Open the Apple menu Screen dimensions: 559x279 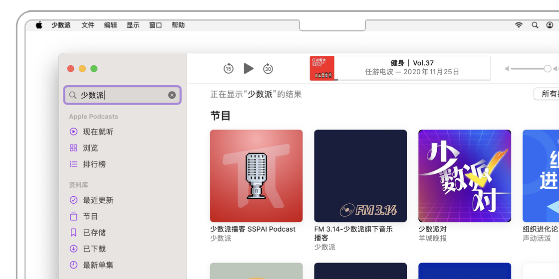[x=39, y=25]
